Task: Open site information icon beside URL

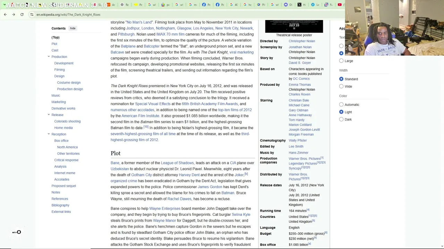Action: point(32,15)
